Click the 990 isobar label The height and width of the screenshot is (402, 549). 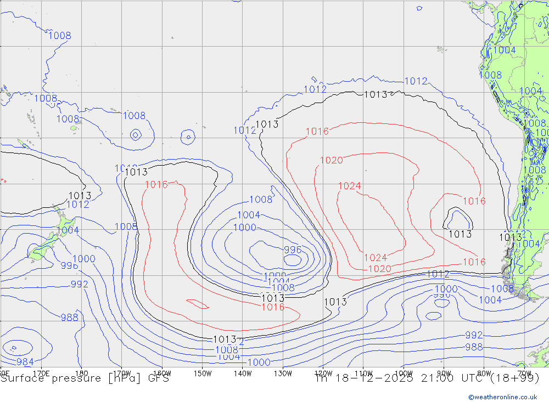(x=441, y=296)
